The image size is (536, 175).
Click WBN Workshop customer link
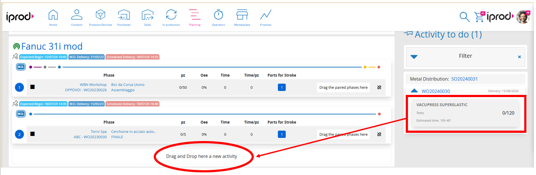pos(93,84)
